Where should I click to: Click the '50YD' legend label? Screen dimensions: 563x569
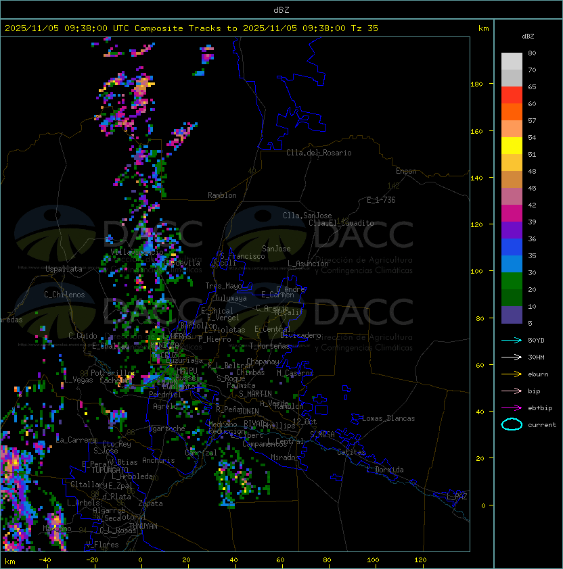536,341
